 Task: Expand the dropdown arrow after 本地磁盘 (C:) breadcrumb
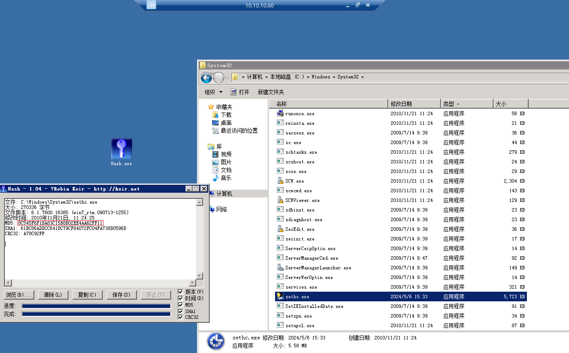tap(308, 77)
